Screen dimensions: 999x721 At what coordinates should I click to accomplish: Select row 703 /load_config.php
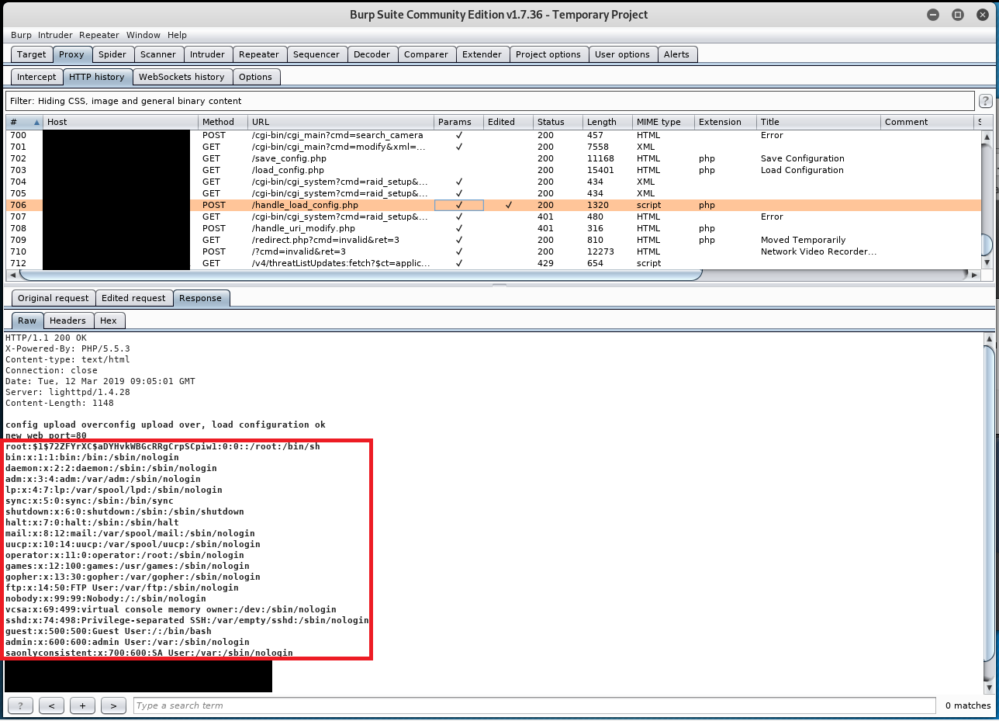(x=493, y=170)
